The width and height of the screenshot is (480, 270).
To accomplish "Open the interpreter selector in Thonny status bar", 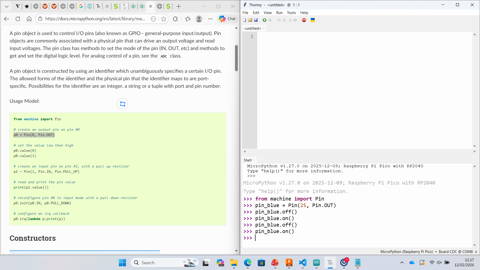I will (426, 252).
